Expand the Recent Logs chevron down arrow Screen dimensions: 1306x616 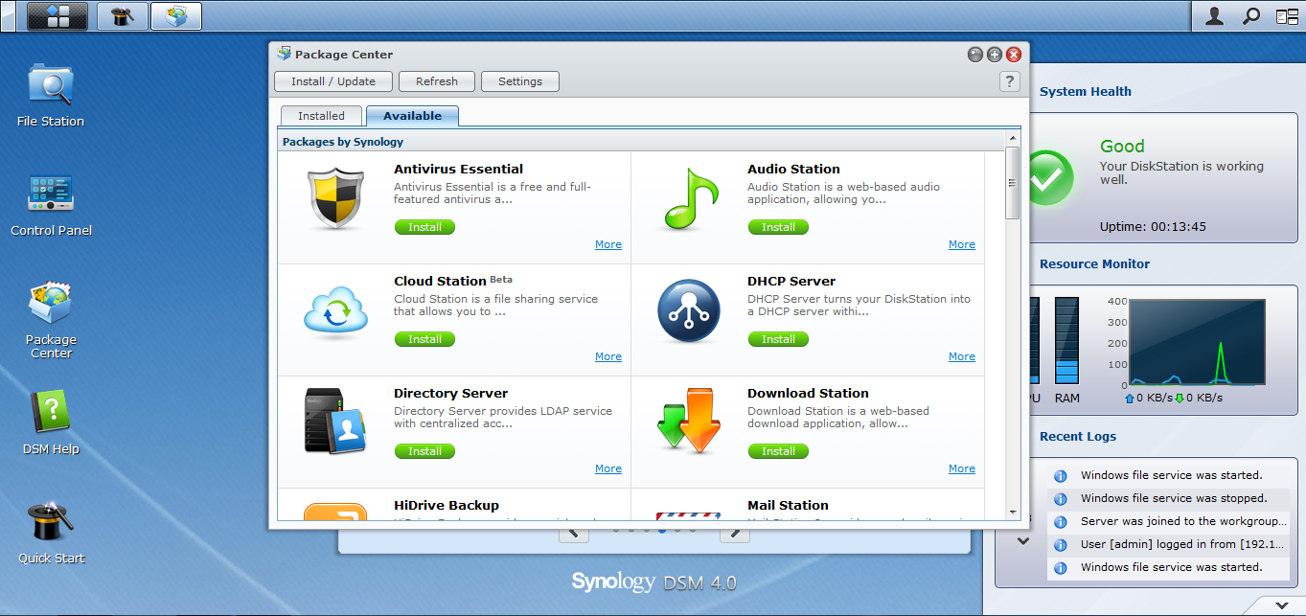(x=1023, y=541)
